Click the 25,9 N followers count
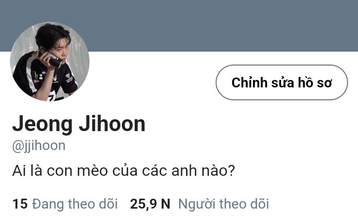The height and width of the screenshot is (223, 358). point(150,204)
